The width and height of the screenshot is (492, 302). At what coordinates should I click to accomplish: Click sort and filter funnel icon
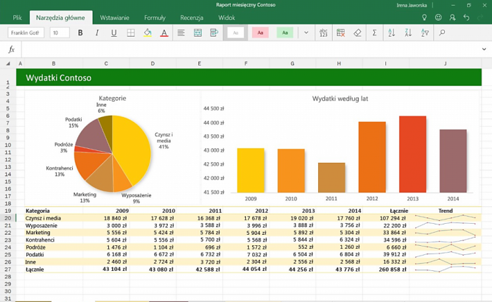pos(425,33)
